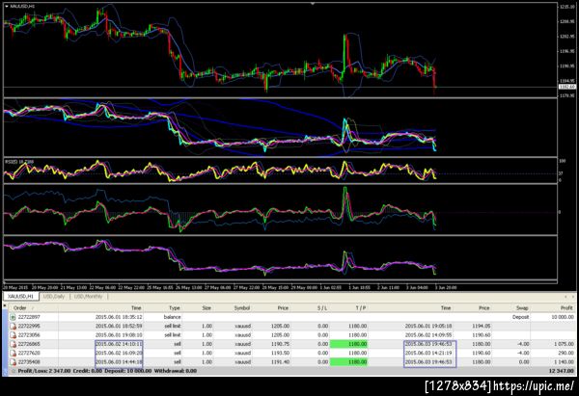The height and width of the screenshot is (396, 579).
Task: Select order number 22722897
Action: [29, 317]
